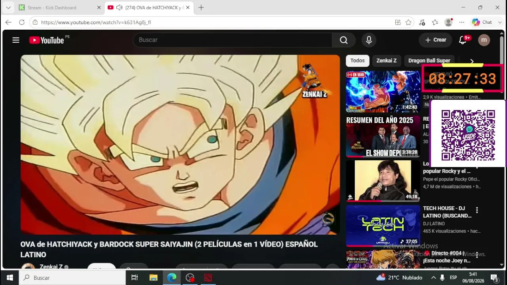Click the Crear button
The width and height of the screenshot is (507, 285).
pos(436,40)
